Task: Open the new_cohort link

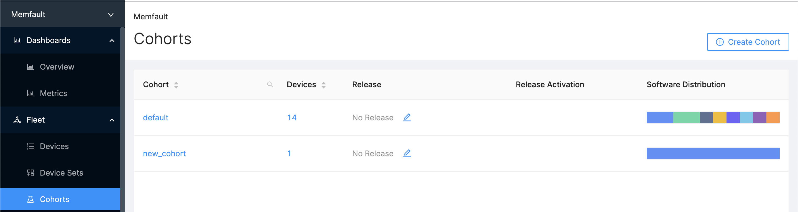Action: (164, 153)
